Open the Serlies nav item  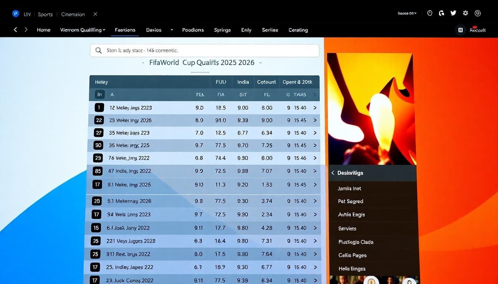click(270, 30)
